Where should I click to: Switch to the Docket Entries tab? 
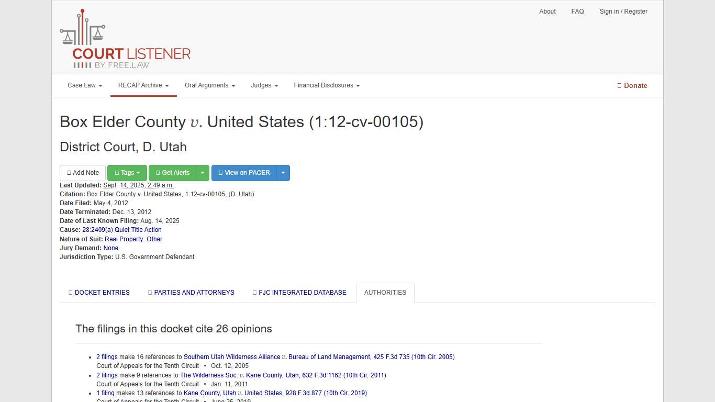coord(99,293)
